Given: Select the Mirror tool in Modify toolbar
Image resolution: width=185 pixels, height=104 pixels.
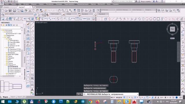Looking at the screenshot, I should 28,31.
